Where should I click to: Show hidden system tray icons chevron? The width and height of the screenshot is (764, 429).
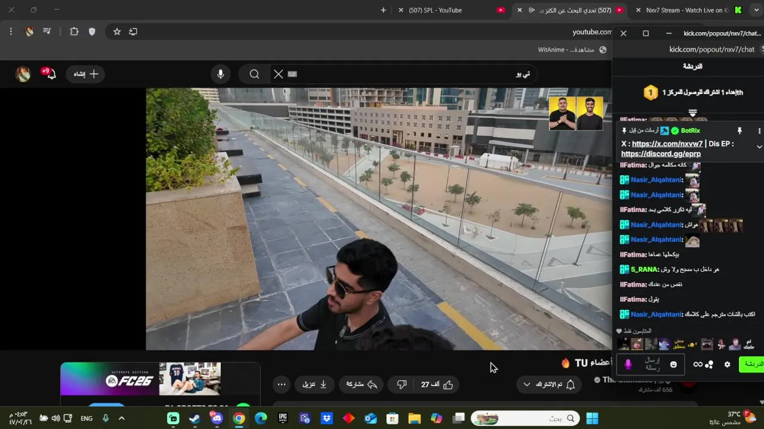122,418
